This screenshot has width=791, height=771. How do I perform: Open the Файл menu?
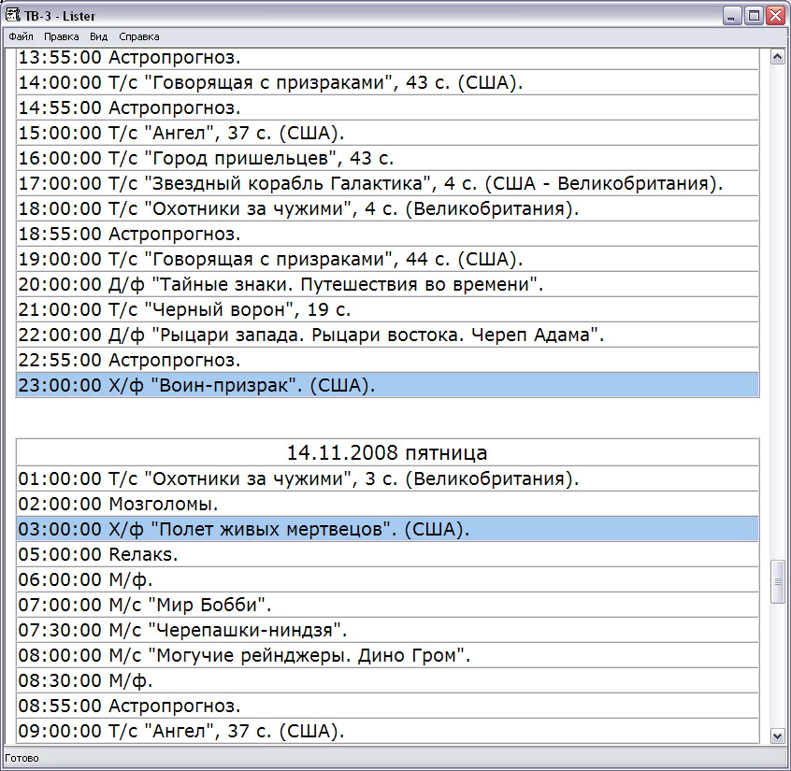point(21,36)
